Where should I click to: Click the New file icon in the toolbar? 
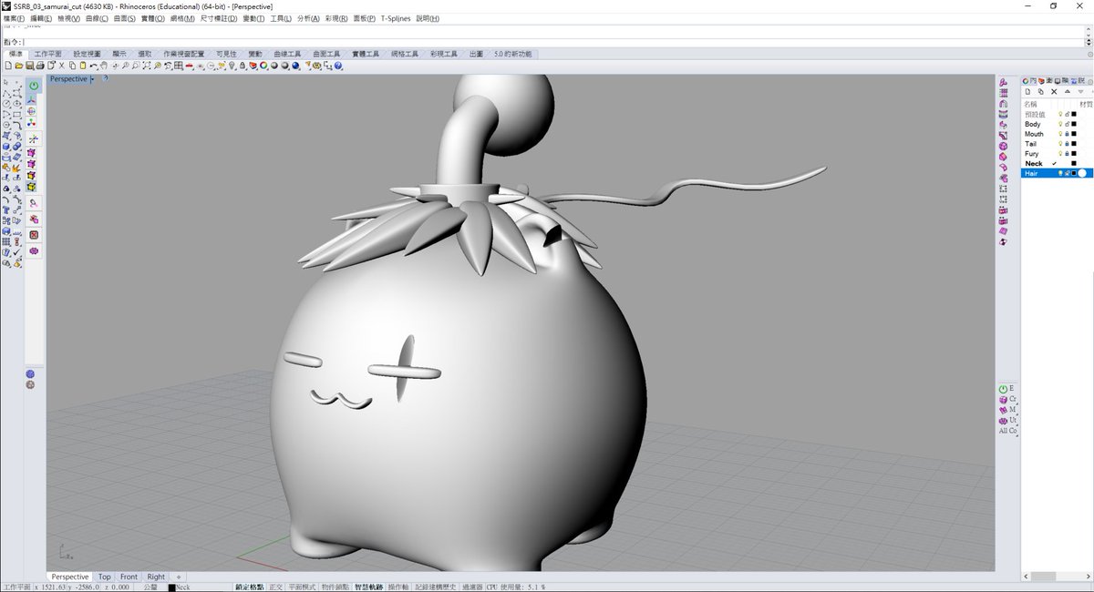click(8, 66)
